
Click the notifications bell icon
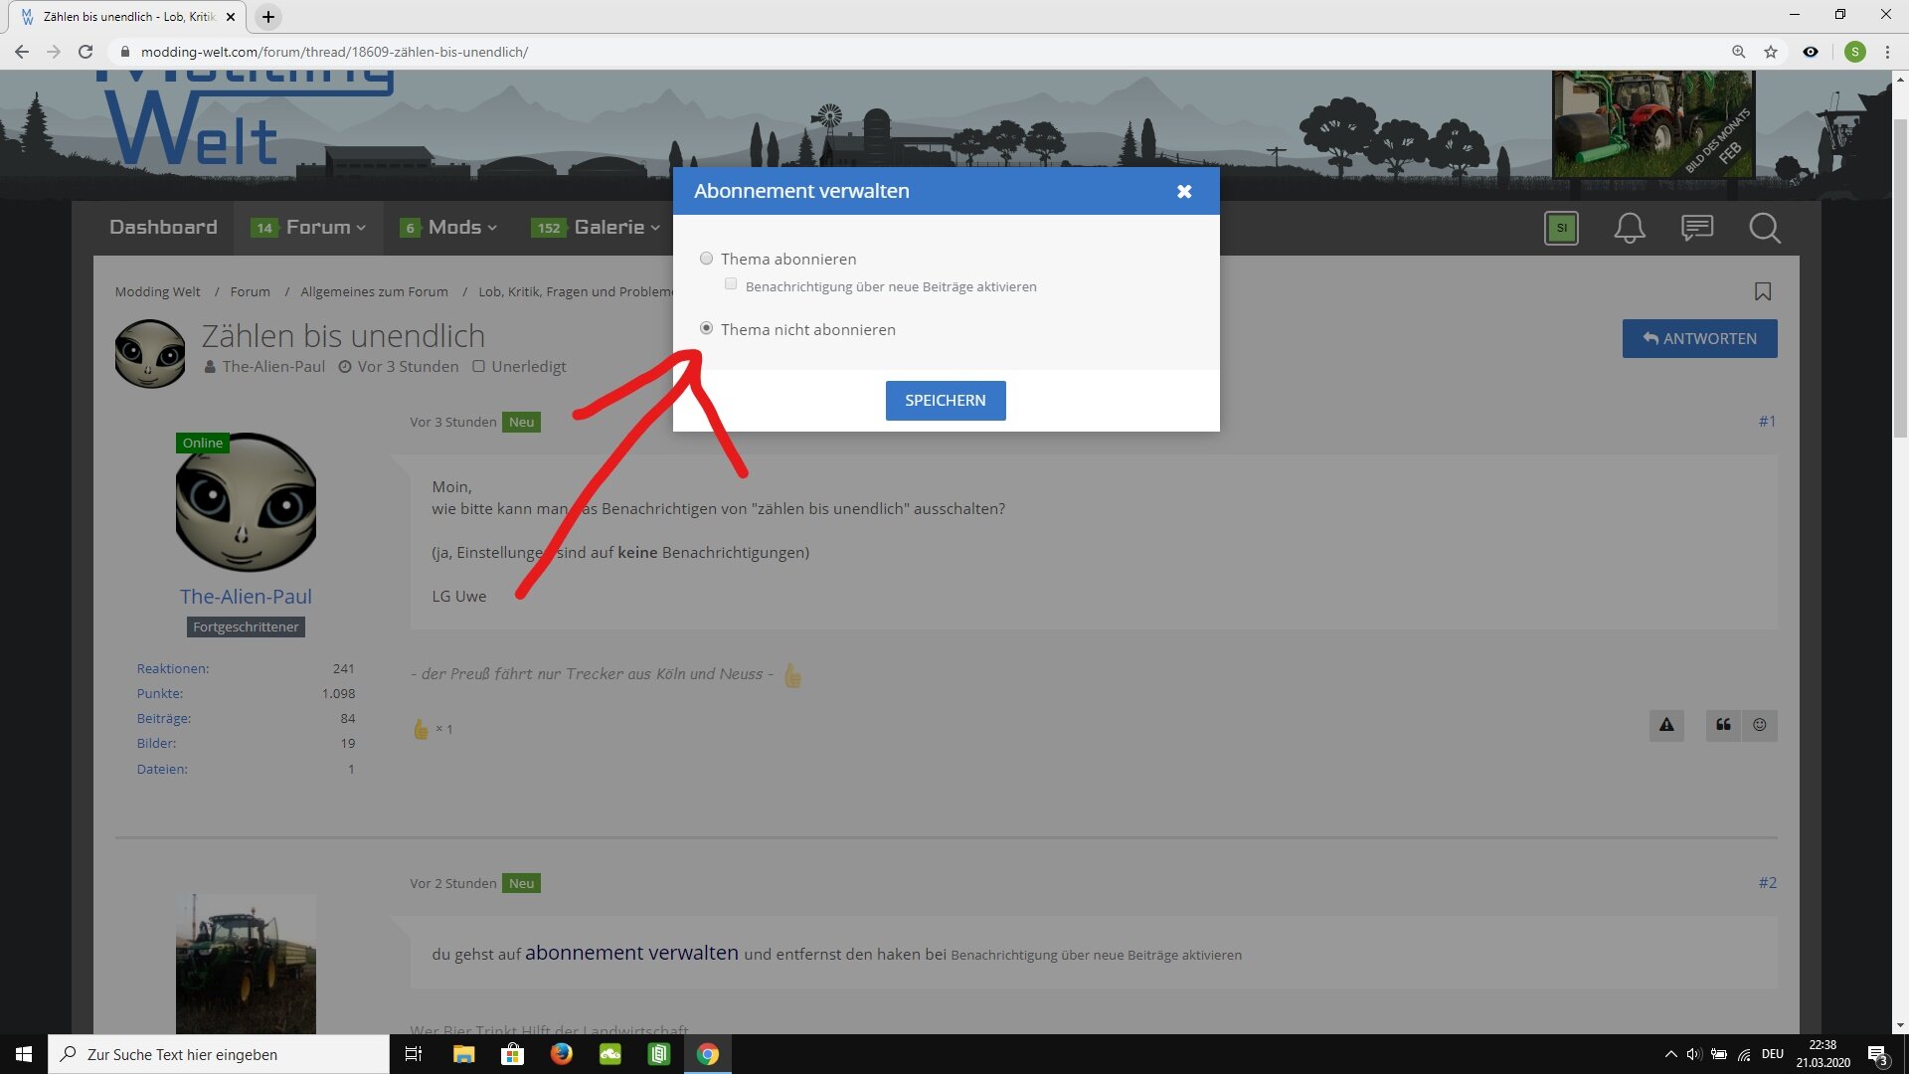click(x=1629, y=228)
